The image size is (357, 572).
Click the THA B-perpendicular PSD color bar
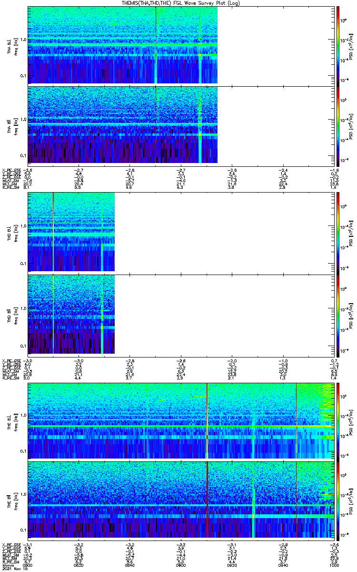coord(338,45)
